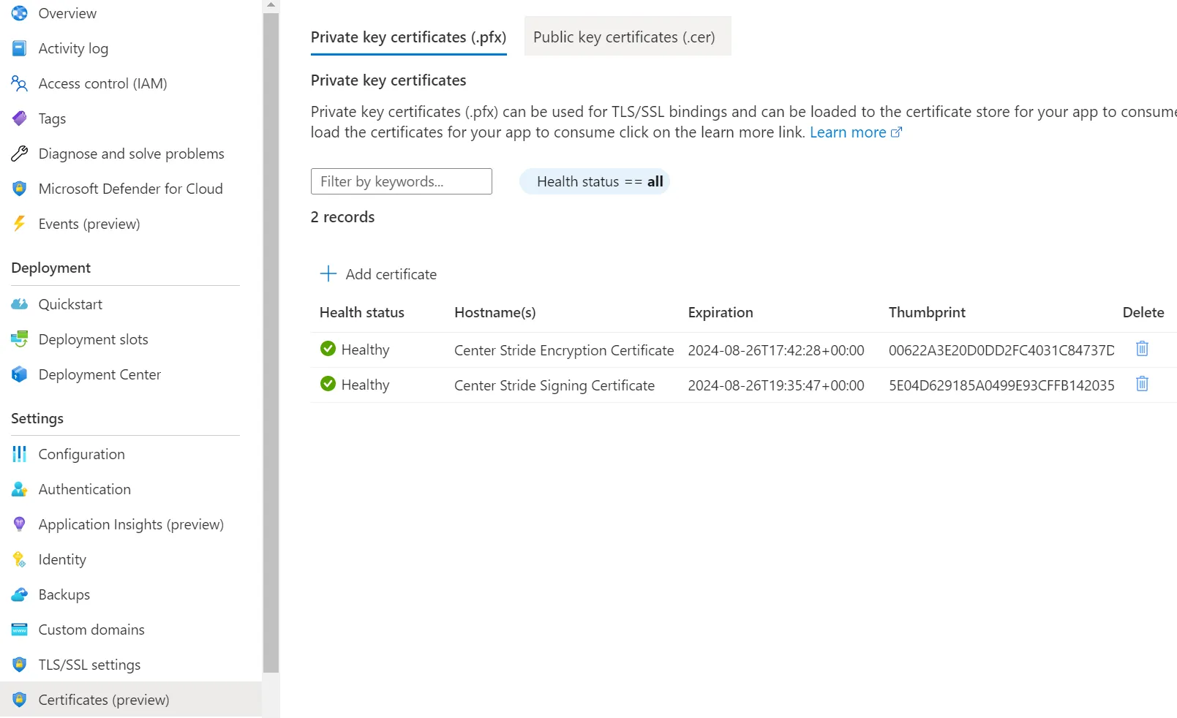
Task: Select the Deployment slots icon
Action: point(19,339)
